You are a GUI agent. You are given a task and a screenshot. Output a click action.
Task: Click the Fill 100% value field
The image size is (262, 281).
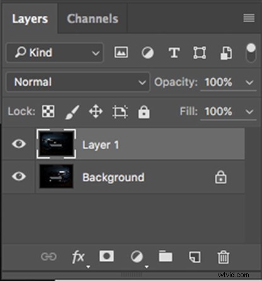click(x=219, y=112)
